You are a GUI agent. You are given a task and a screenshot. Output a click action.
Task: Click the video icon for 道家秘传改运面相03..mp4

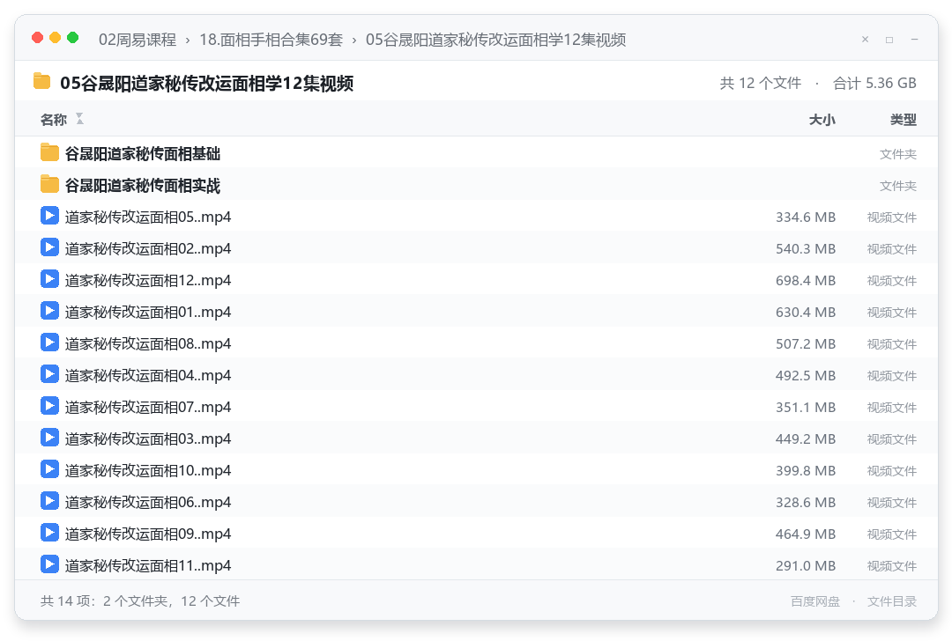tap(49, 438)
